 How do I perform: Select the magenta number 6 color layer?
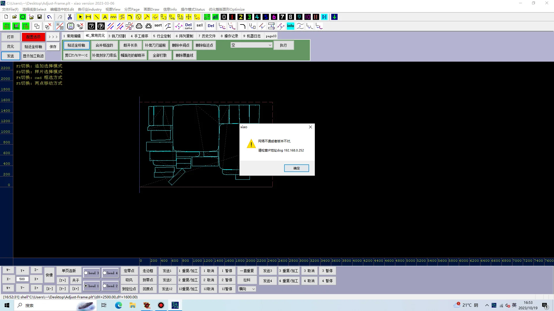[x=274, y=17]
